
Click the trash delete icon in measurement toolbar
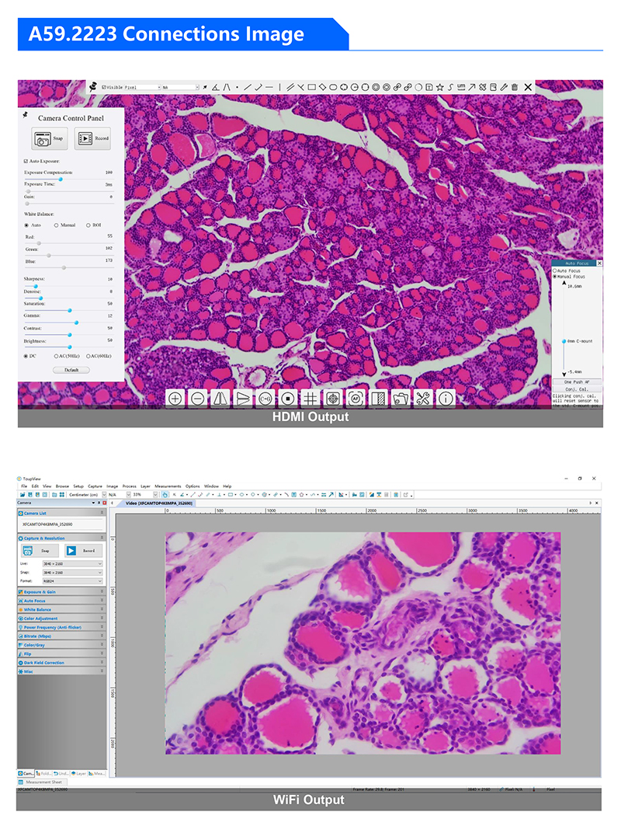(514, 87)
